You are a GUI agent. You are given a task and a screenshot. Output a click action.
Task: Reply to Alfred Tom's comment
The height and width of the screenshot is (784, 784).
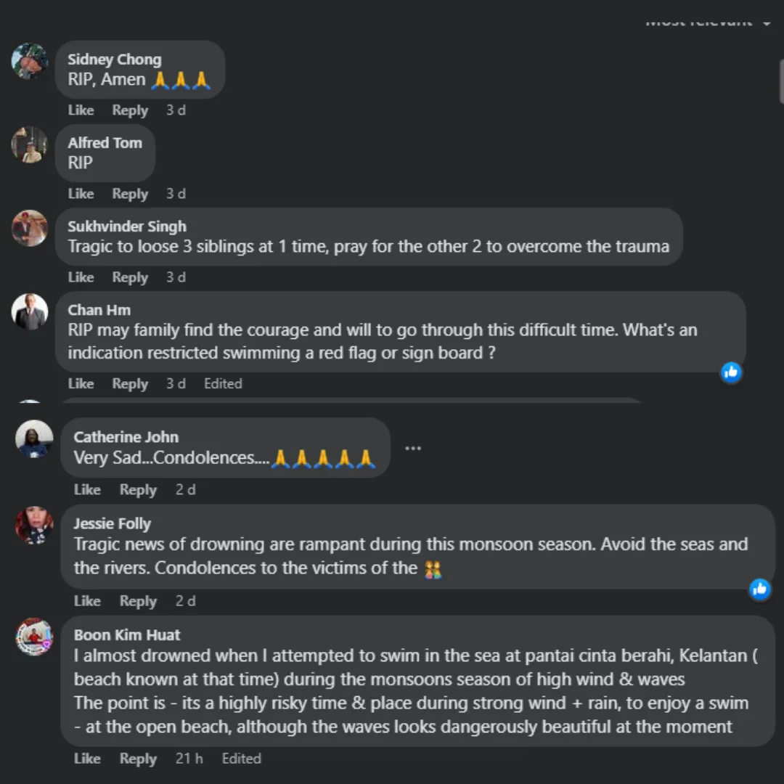coord(130,194)
